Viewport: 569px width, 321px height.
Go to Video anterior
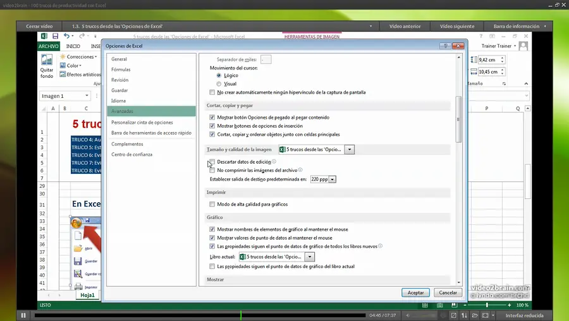click(x=405, y=26)
